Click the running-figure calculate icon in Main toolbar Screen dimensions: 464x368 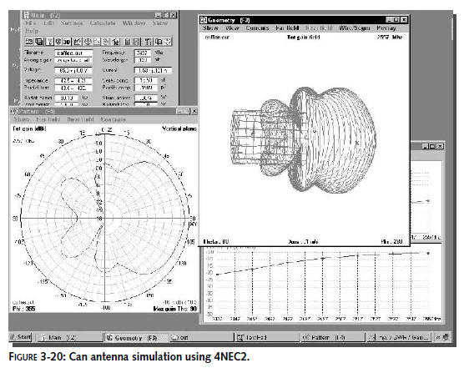tap(116, 42)
